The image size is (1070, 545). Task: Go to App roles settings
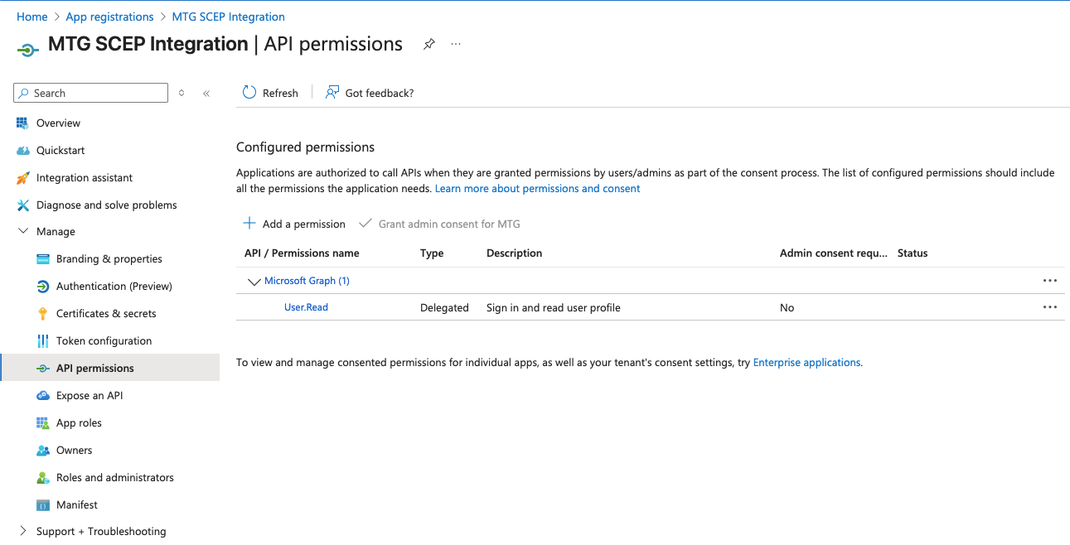click(x=80, y=422)
